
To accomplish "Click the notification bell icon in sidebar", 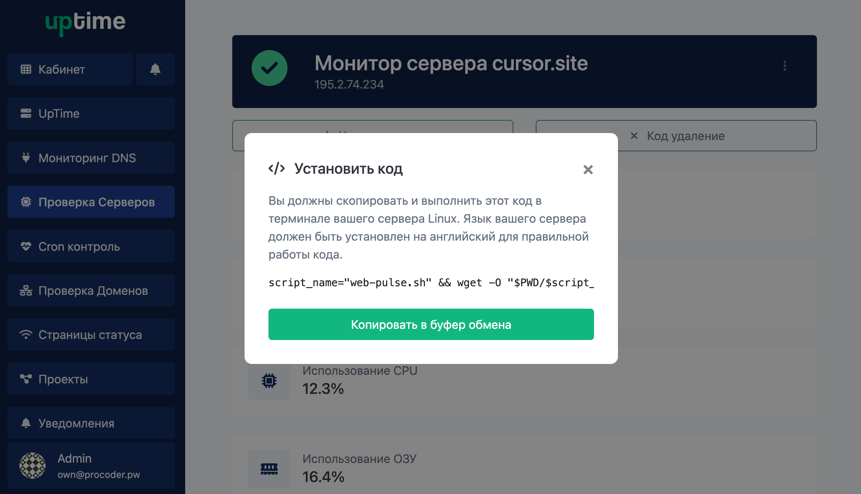I will coord(155,69).
